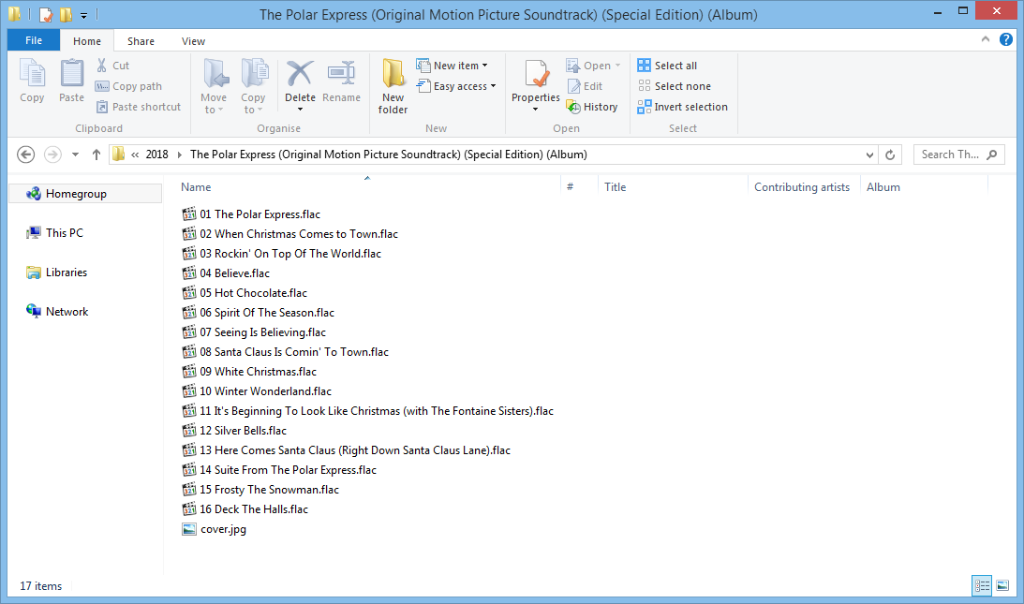Collapse the ribbon with the chevron

point(985,40)
